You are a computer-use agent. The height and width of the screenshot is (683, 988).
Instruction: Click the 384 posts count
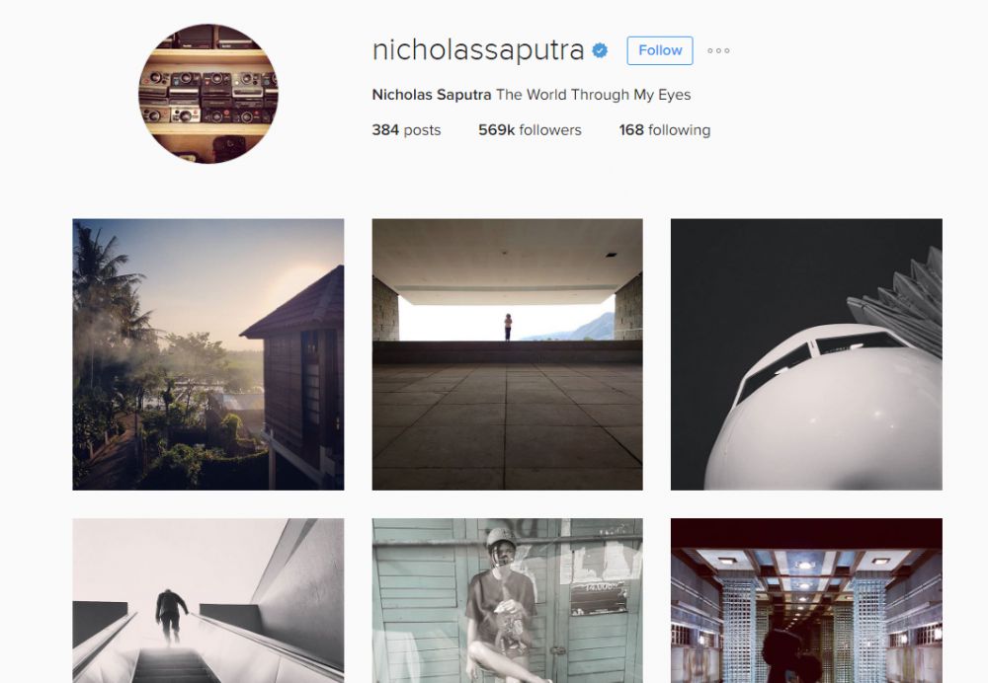(406, 129)
